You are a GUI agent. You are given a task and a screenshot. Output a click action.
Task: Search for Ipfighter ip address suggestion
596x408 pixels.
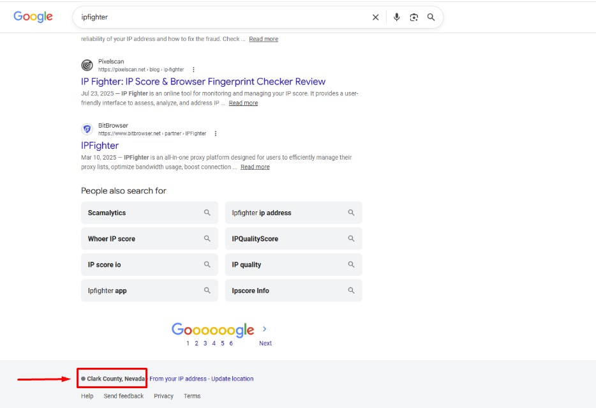click(x=294, y=213)
